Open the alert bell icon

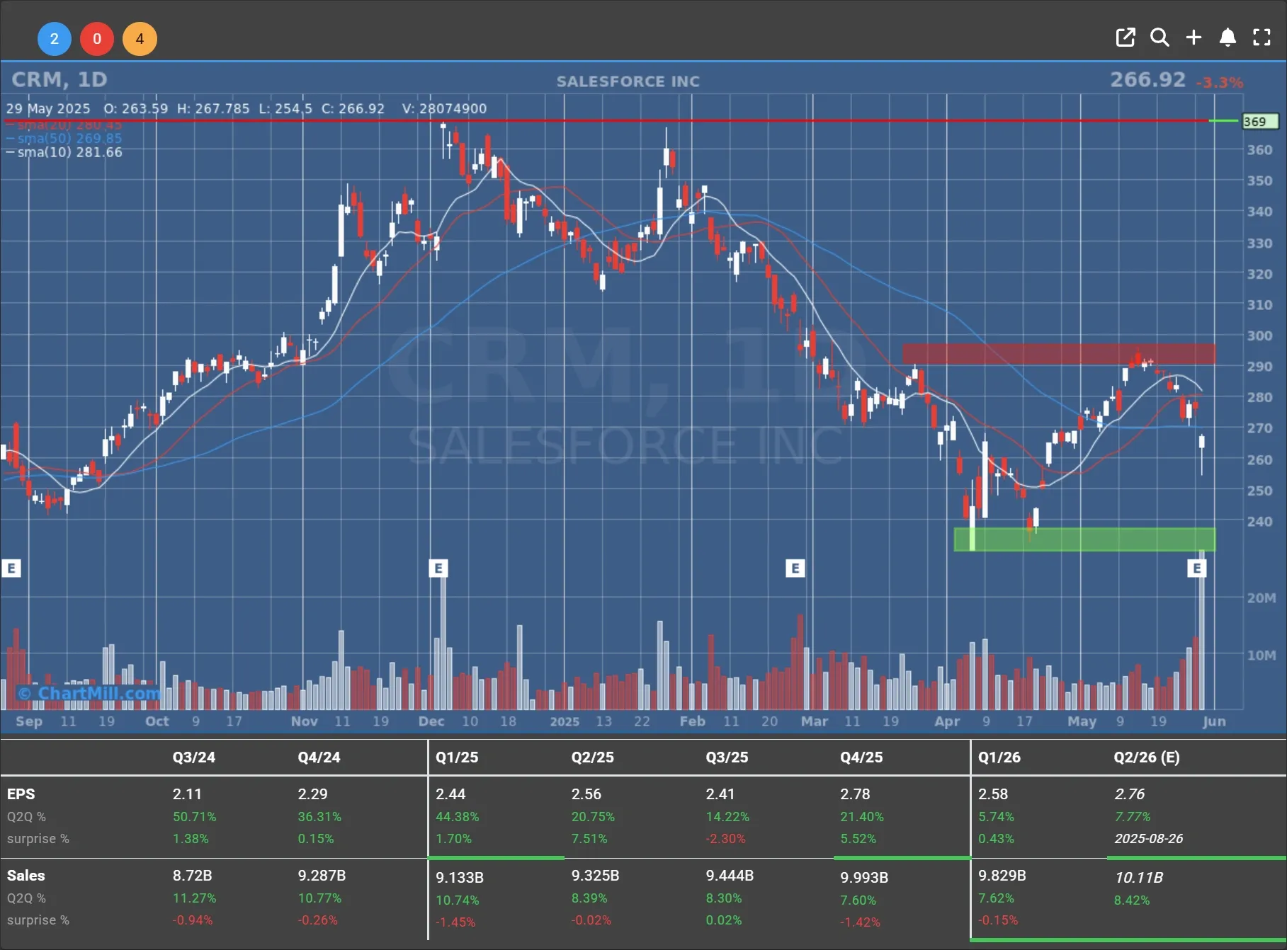tap(1228, 38)
